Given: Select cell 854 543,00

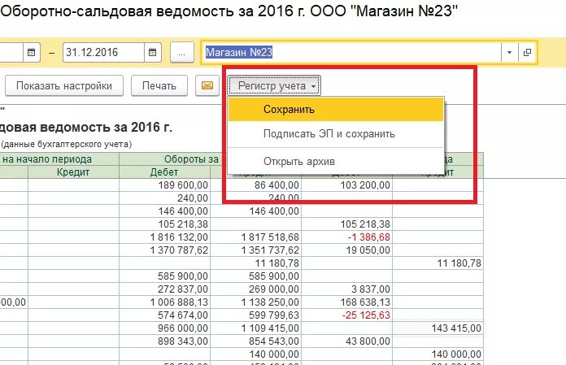Looking at the screenshot, I should tap(256, 341).
